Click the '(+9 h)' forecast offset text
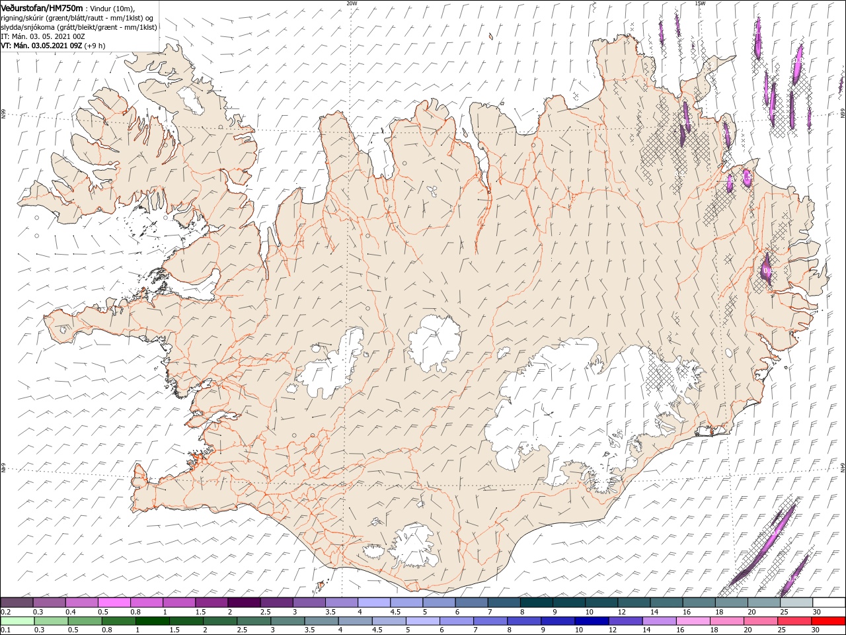The image size is (846, 635). point(95,46)
